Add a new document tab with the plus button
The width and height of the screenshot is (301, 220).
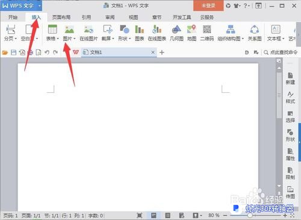coord(162,52)
